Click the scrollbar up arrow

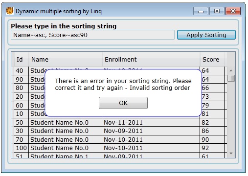231,70
